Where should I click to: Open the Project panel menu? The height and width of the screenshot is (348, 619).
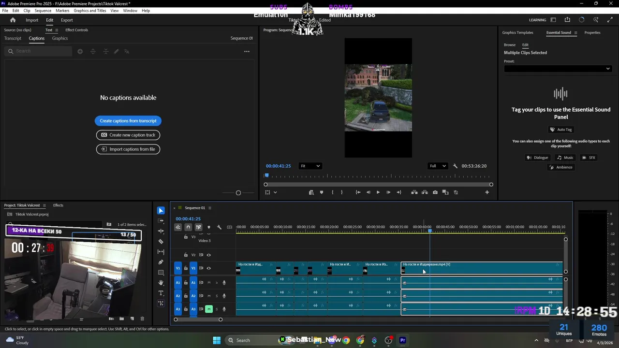click(x=44, y=205)
